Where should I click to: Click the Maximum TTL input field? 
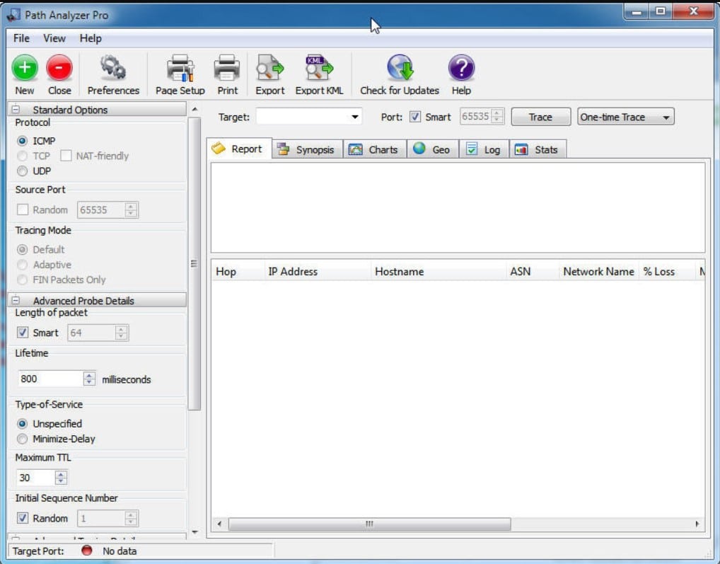[x=36, y=477]
